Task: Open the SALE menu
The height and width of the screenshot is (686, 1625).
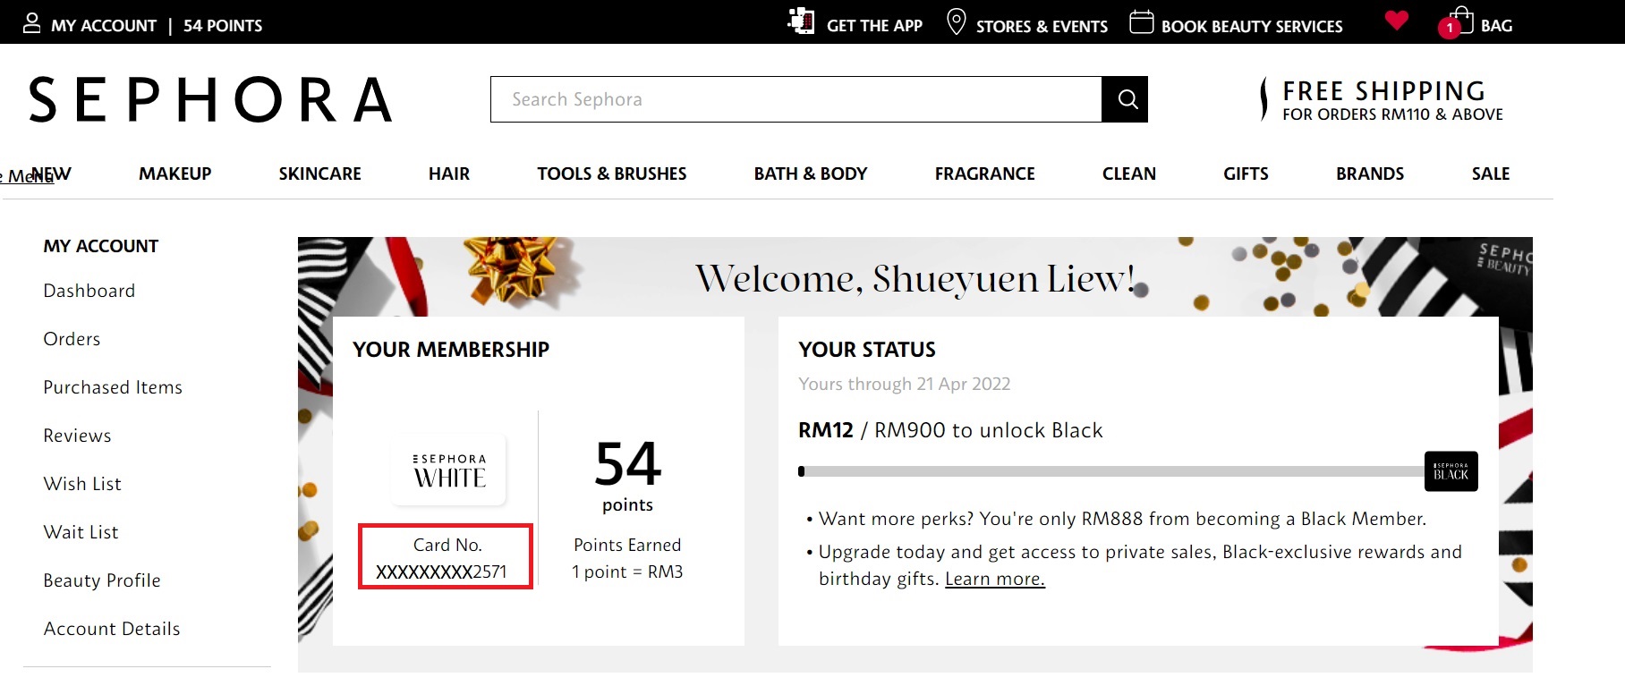Action: click(1491, 174)
